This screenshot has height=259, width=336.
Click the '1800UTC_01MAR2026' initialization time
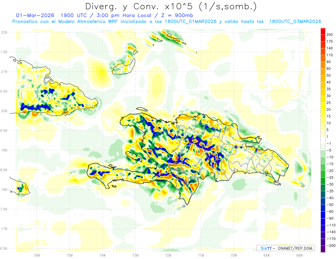pos(190,22)
